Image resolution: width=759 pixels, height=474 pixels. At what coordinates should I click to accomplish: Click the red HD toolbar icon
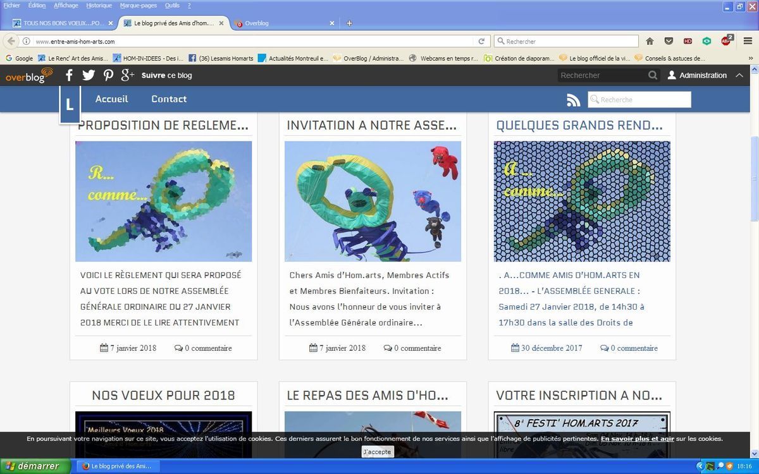click(688, 41)
